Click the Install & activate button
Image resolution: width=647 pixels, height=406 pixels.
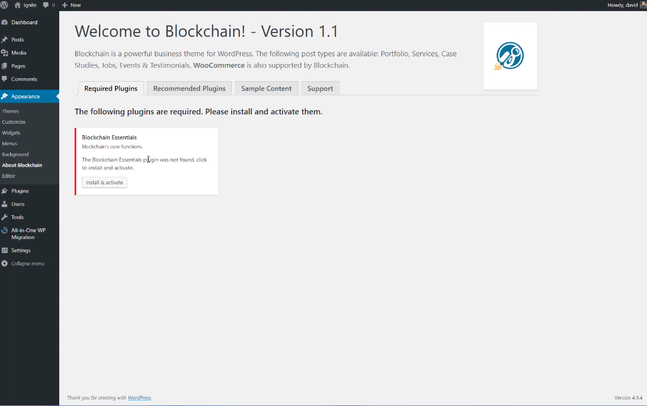(104, 183)
